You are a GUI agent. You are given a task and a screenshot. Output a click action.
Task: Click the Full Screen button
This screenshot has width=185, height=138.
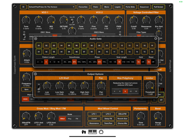[159, 7]
